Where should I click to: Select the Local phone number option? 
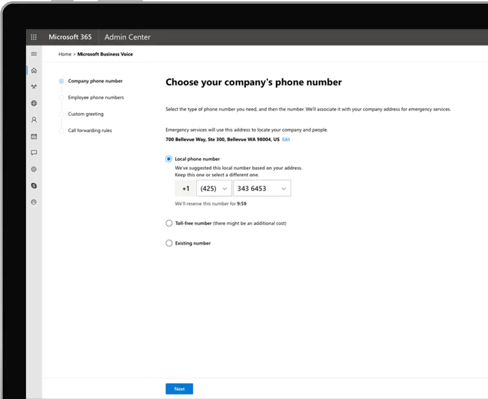click(169, 159)
